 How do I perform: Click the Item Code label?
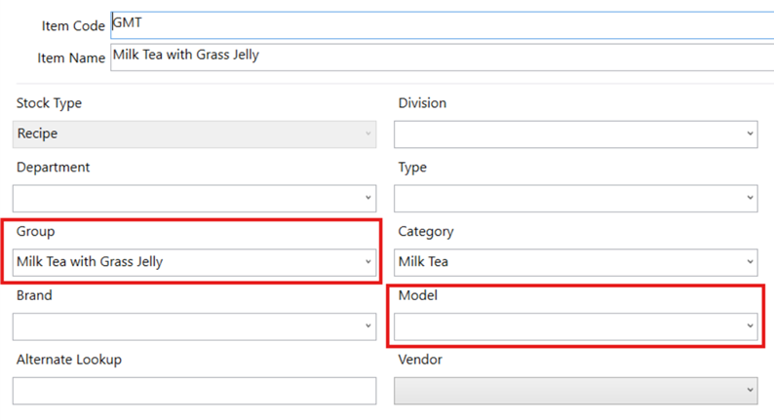tap(75, 25)
